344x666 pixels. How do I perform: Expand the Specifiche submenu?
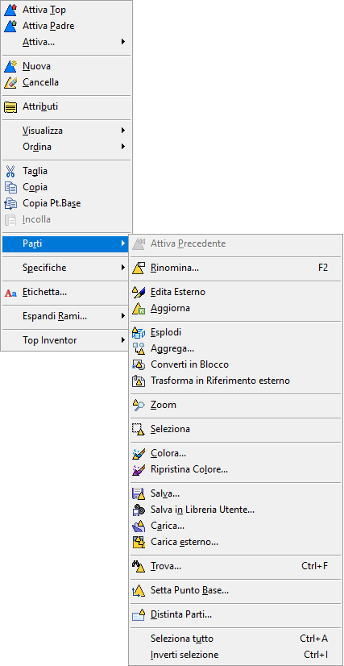[65, 268]
